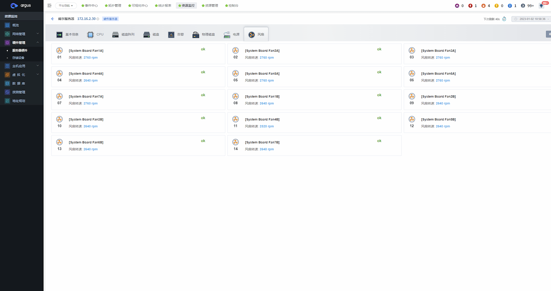
Task: Switch to the 磁盘阵列 tab
Action: tap(123, 34)
